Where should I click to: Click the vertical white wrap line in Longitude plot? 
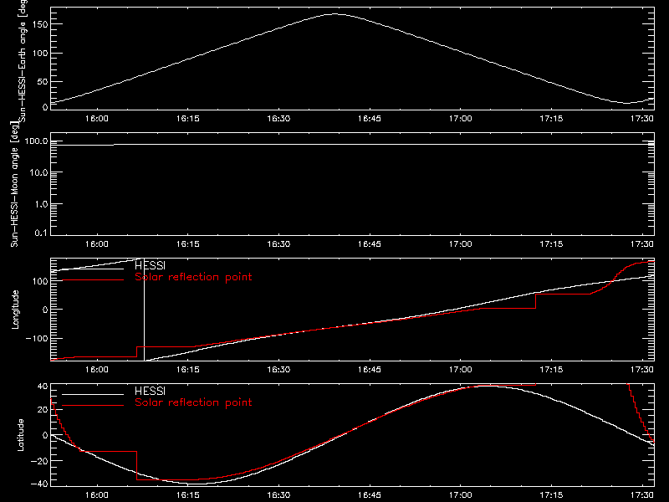point(144,310)
